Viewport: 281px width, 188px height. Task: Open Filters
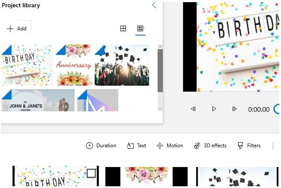pyautogui.click(x=249, y=146)
